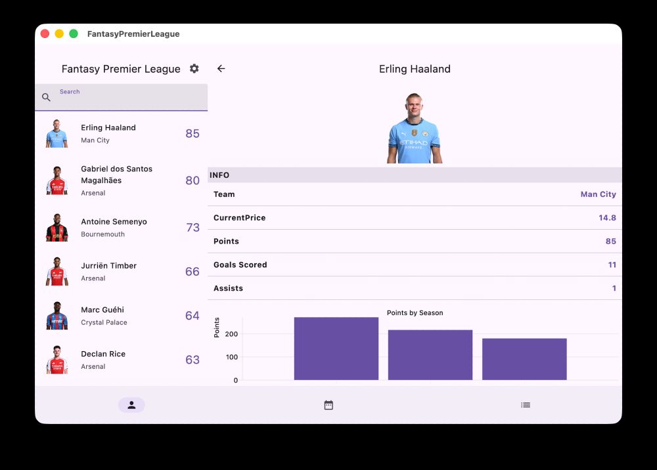Click the Crystal Palace team label
This screenshot has width=657, height=470.
[104, 322]
